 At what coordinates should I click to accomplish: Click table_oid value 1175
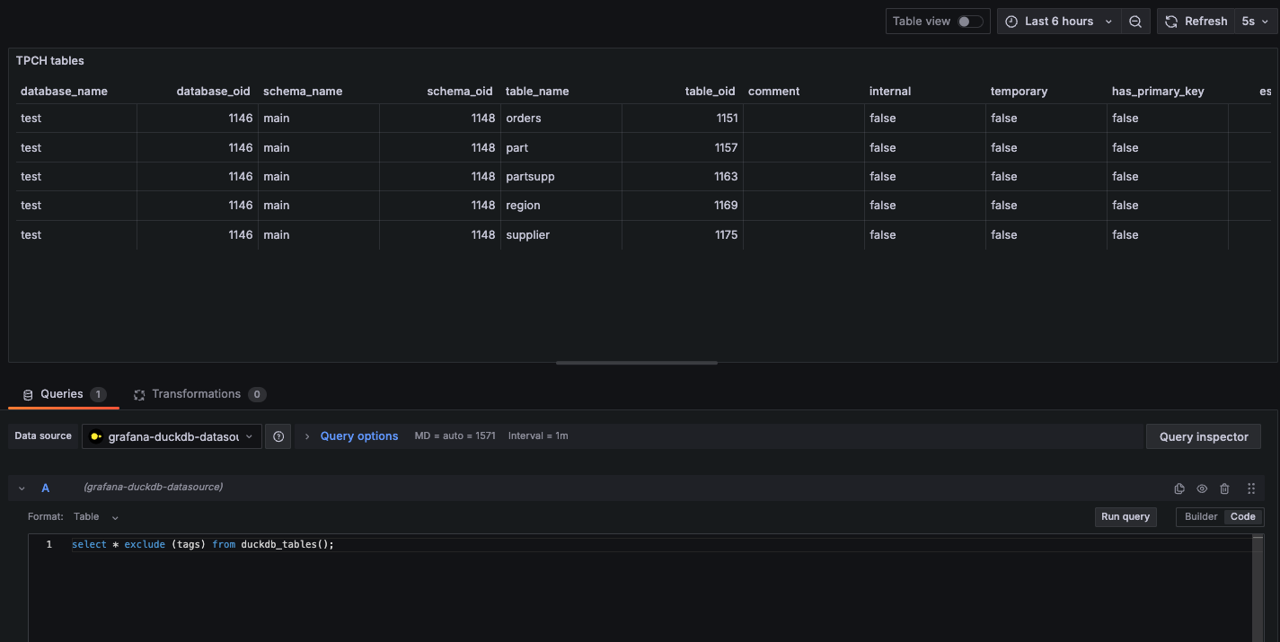pyautogui.click(x=727, y=235)
